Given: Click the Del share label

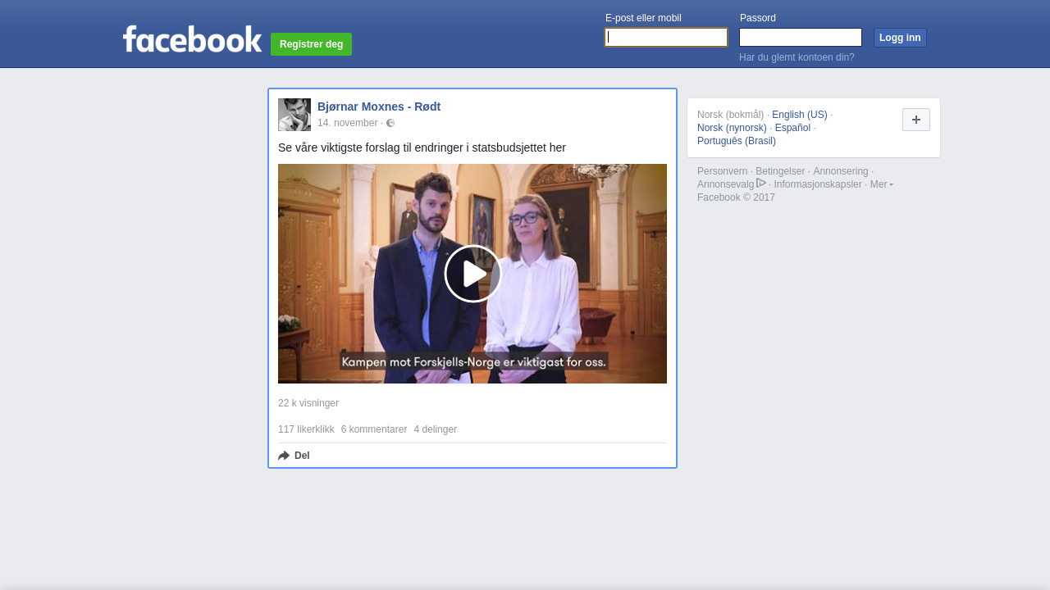Looking at the screenshot, I should point(302,456).
